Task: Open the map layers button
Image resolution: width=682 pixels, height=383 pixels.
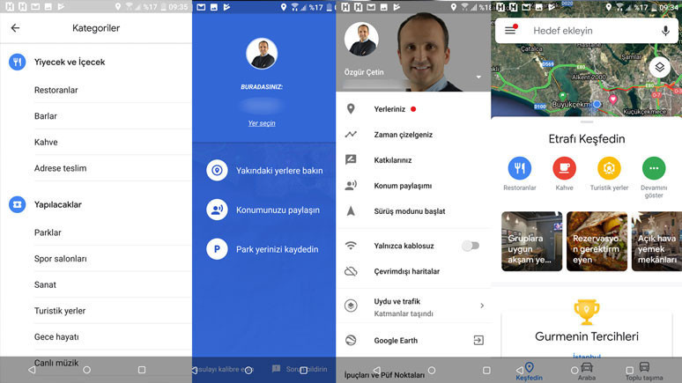Action: [659, 68]
